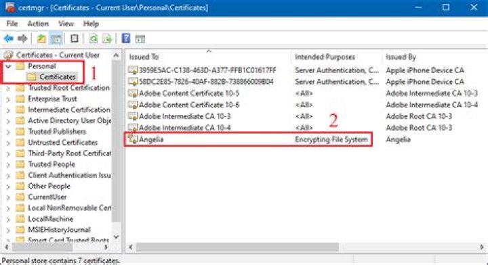Select Certificates under Personal in tree
Image resolution: width=488 pixels, height=265 pixels.
[58, 76]
